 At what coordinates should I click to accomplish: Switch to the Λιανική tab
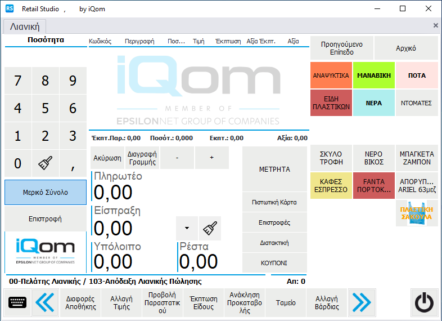click(x=25, y=26)
